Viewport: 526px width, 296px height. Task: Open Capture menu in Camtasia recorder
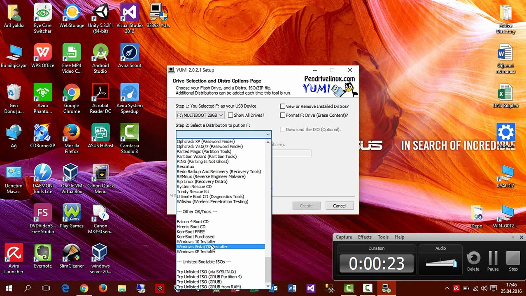pos(344,237)
